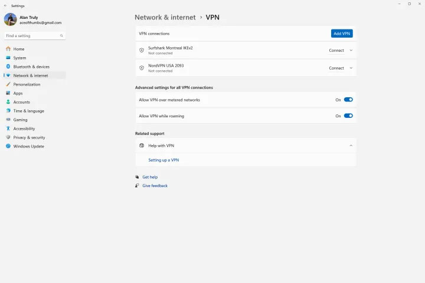The image size is (425, 283).
Task: Collapse the Help with VPN section
Action: pos(351,146)
